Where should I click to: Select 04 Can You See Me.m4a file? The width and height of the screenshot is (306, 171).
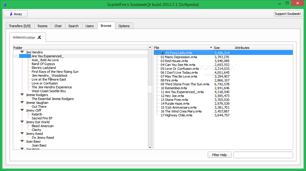(x=178, y=65)
